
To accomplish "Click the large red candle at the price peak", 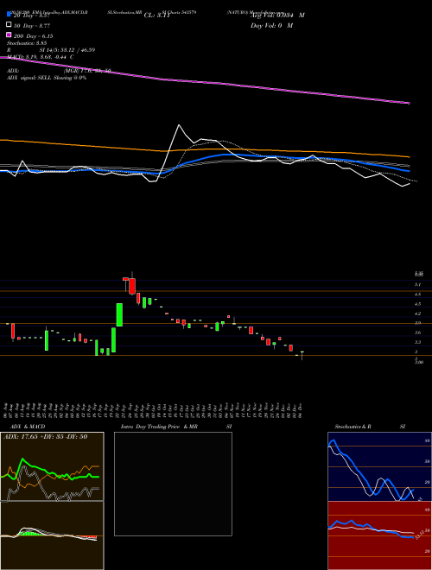I will pyautogui.click(x=132, y=285).
